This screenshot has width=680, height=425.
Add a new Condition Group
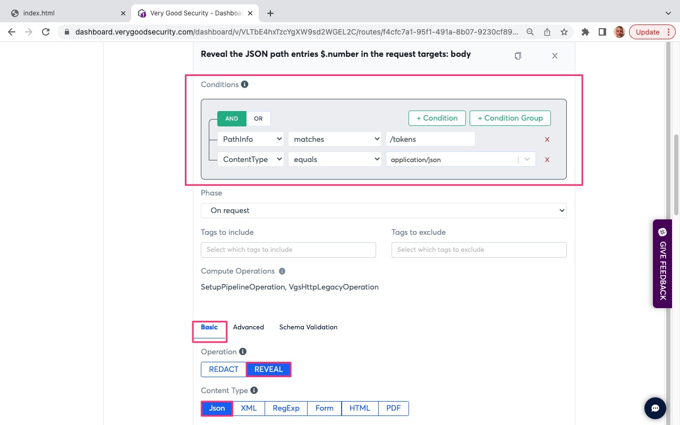tap(510, 118)
